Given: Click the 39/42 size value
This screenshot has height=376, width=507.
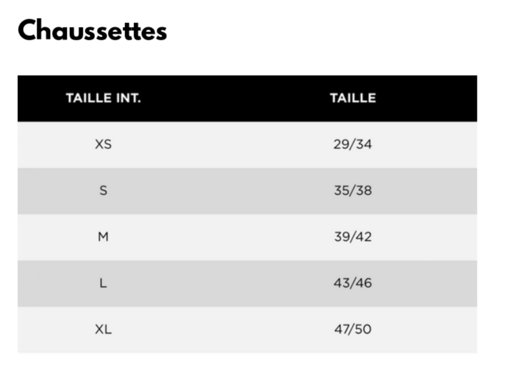Looking at the screenshot, I should tap(352, 237).
